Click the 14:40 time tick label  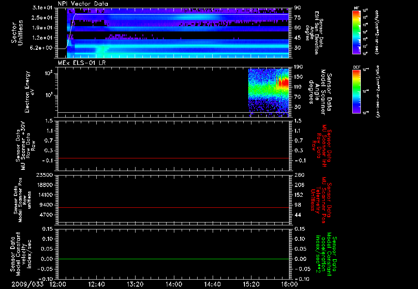212,284
